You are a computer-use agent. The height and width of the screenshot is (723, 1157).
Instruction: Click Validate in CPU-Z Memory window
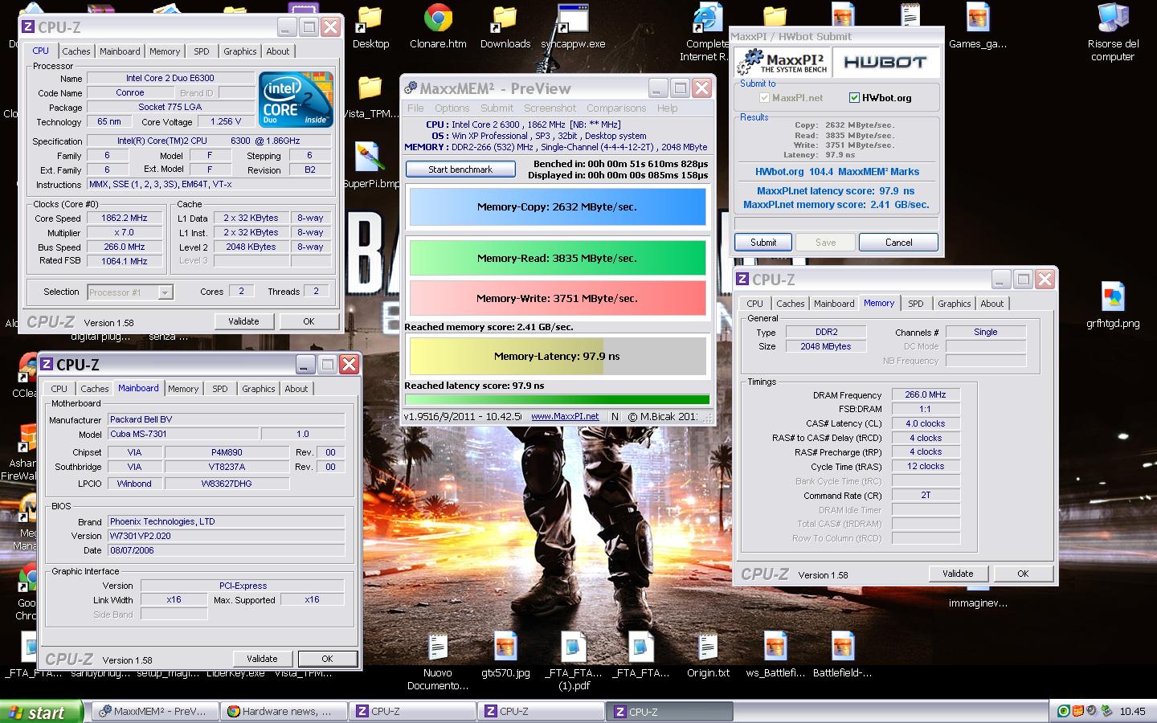[958, 574]
